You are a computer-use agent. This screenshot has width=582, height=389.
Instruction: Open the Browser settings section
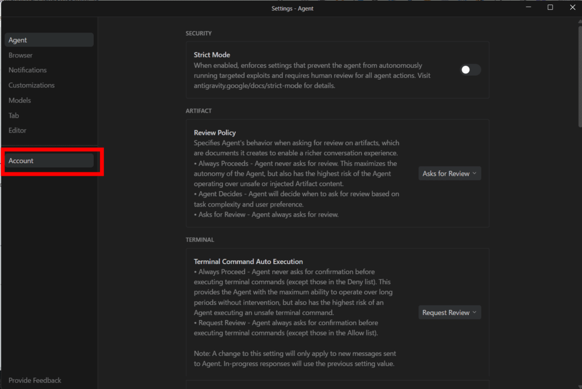tap(20, 55)
